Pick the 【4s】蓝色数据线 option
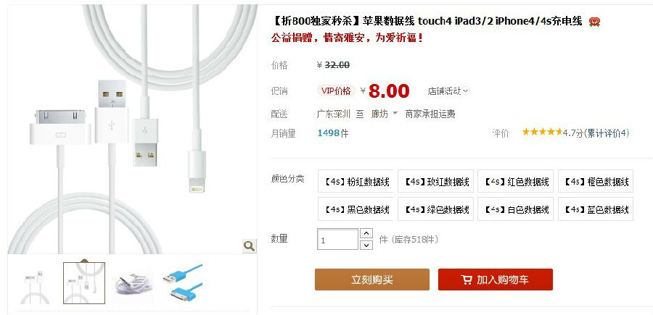 pyautogui.click(x=596, y=209)
